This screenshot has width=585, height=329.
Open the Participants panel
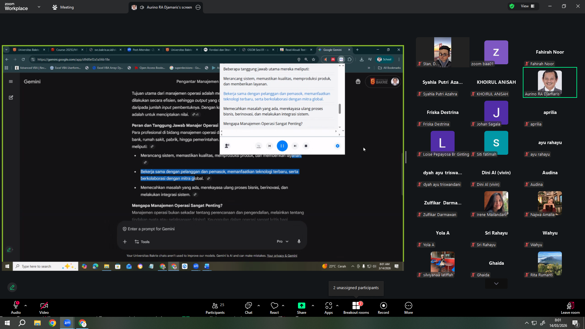pyautogui.click(x=215, y=308)
